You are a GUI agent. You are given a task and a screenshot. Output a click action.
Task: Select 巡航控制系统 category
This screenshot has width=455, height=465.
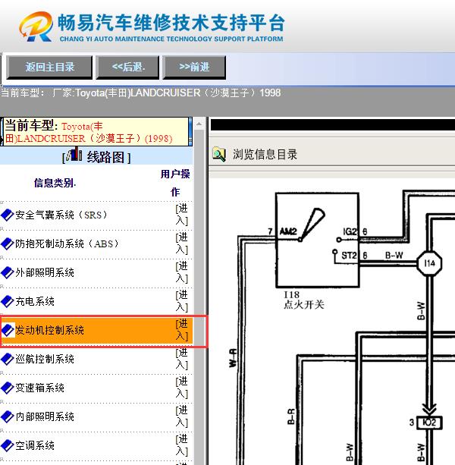45,359
